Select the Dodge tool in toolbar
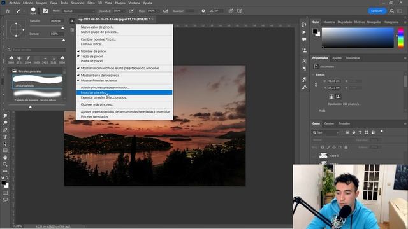Screen dimensions: 408x229 click(x=5, y=123)
